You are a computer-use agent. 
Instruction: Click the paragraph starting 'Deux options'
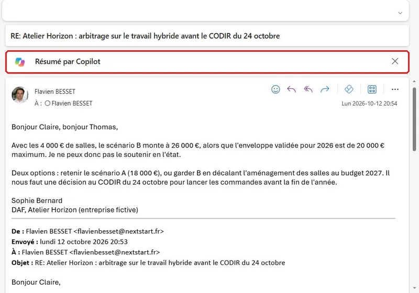(x=201, y=177)
